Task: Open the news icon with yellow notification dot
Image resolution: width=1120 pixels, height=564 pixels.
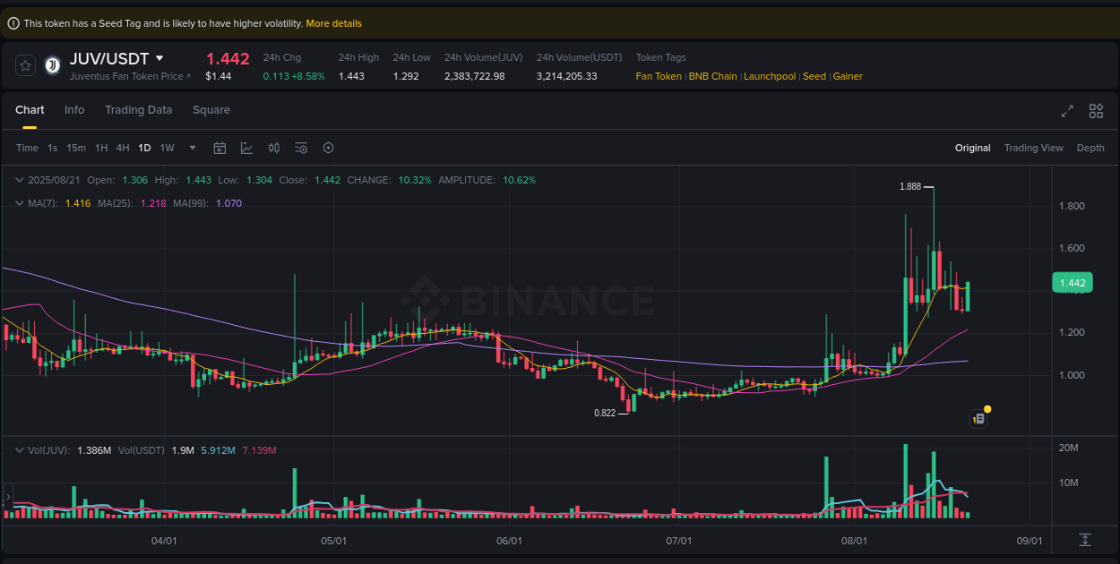Action: coord(978,418)
